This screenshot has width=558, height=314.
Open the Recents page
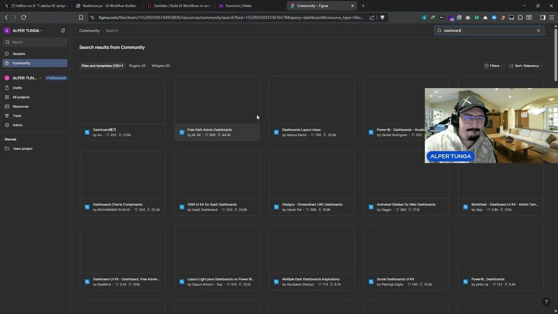point(35,54)
